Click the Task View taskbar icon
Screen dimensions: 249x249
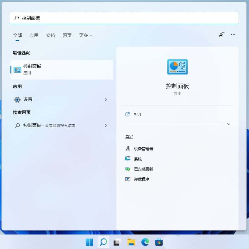click(x=117, y=242)
